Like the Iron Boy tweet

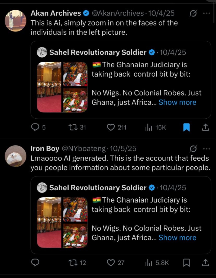111,262
